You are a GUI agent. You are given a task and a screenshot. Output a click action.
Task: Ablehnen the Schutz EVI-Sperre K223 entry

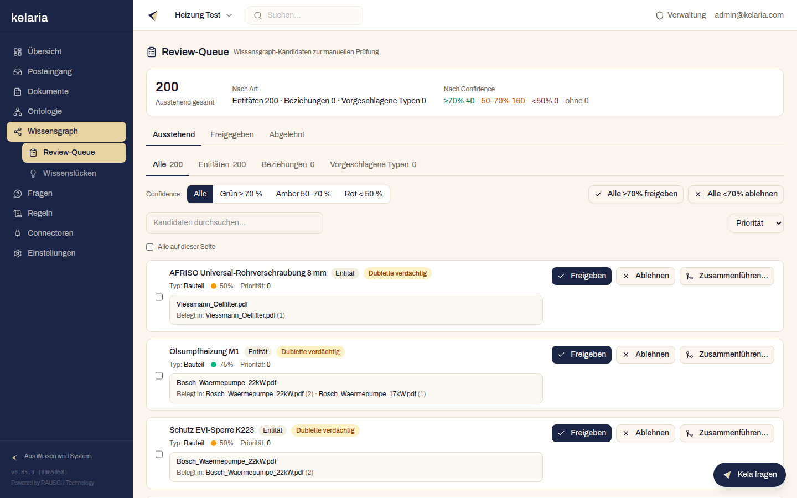click(x=645, y=433)
